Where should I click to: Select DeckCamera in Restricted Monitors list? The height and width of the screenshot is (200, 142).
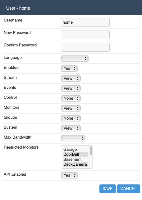point(75,164)
